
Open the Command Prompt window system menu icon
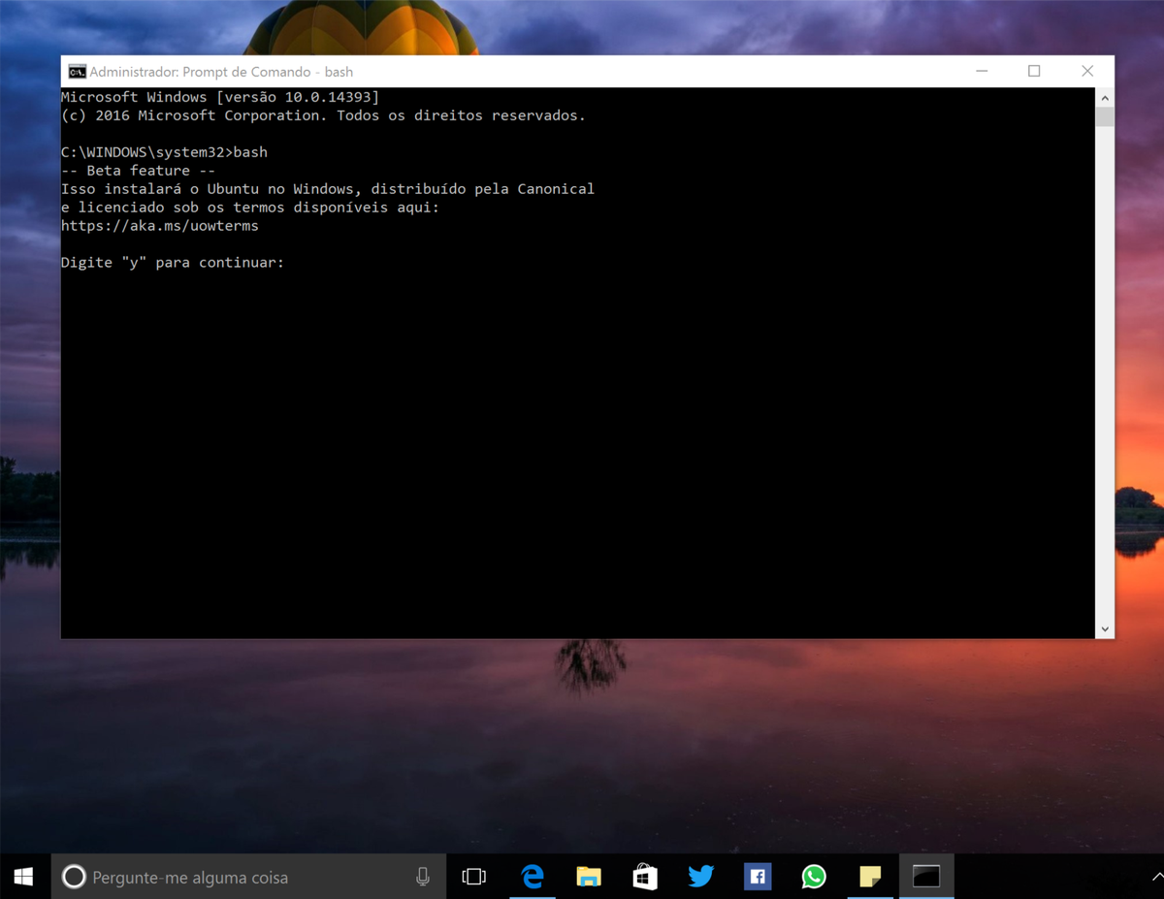[77, 72]
